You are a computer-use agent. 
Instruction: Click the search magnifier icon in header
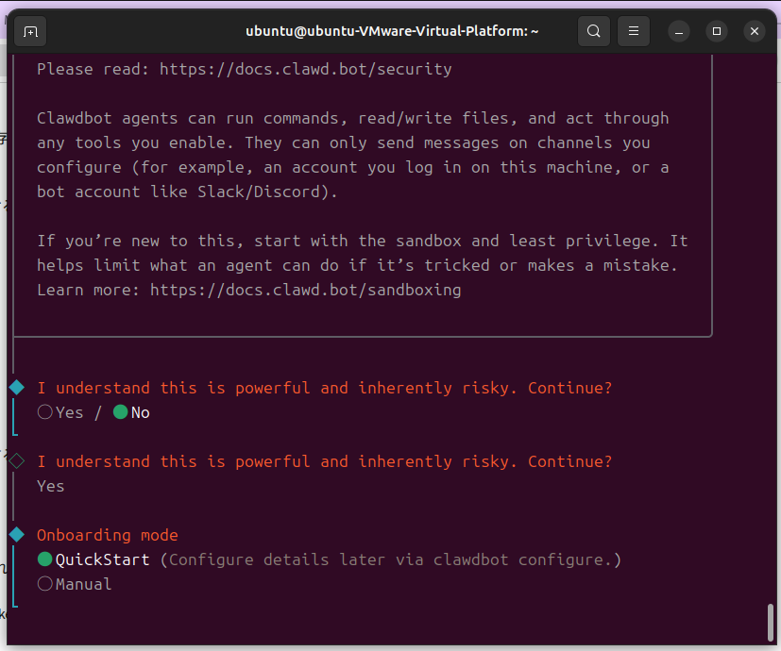593,31
